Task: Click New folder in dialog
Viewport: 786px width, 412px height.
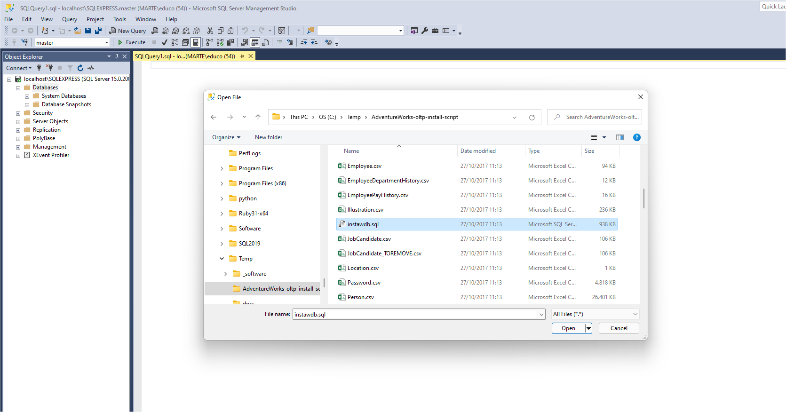Action: (x=269, y=137)
